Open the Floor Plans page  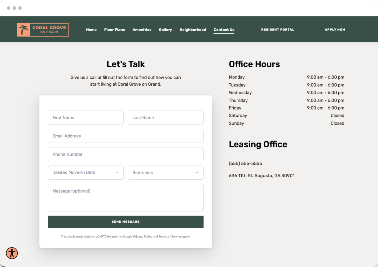tap(114, 30)
